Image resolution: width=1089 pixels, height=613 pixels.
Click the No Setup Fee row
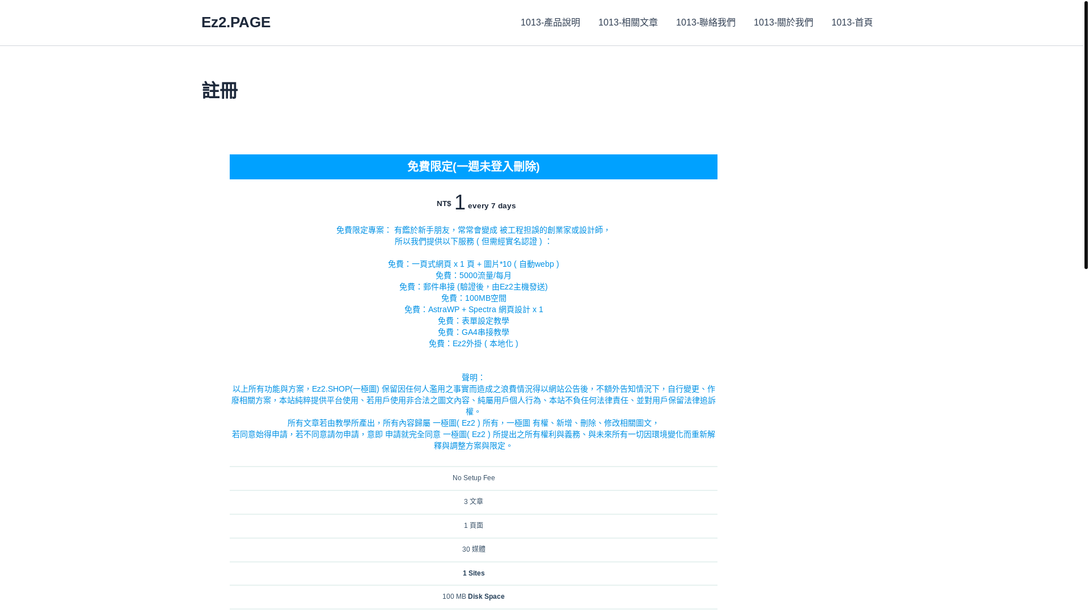point(474,478)
